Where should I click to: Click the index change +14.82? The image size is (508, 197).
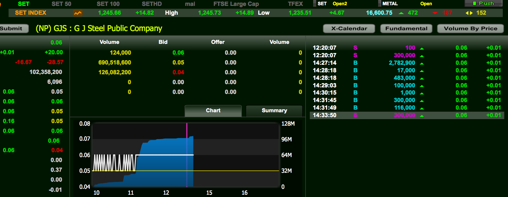[144, 13]
